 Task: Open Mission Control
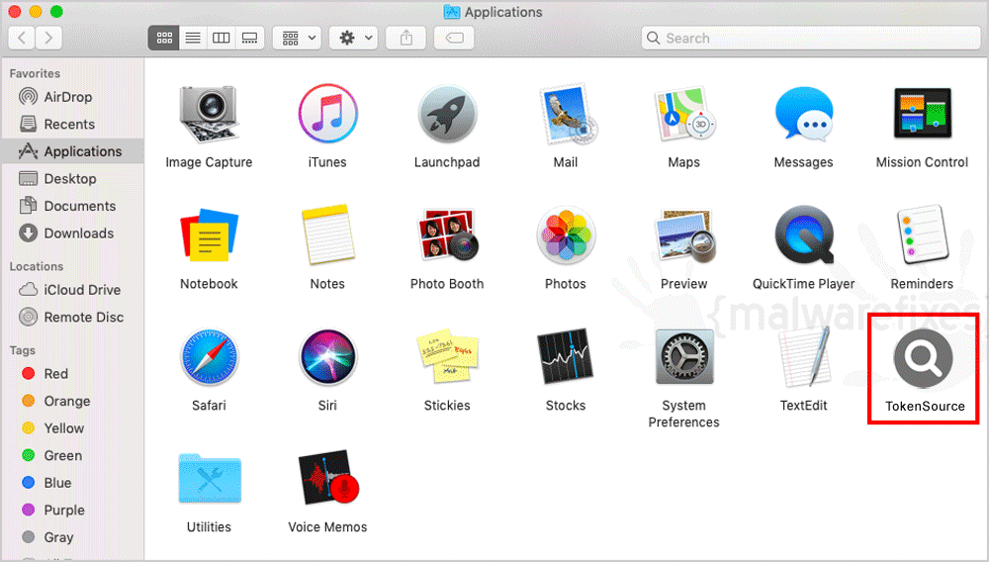(922, 114)
